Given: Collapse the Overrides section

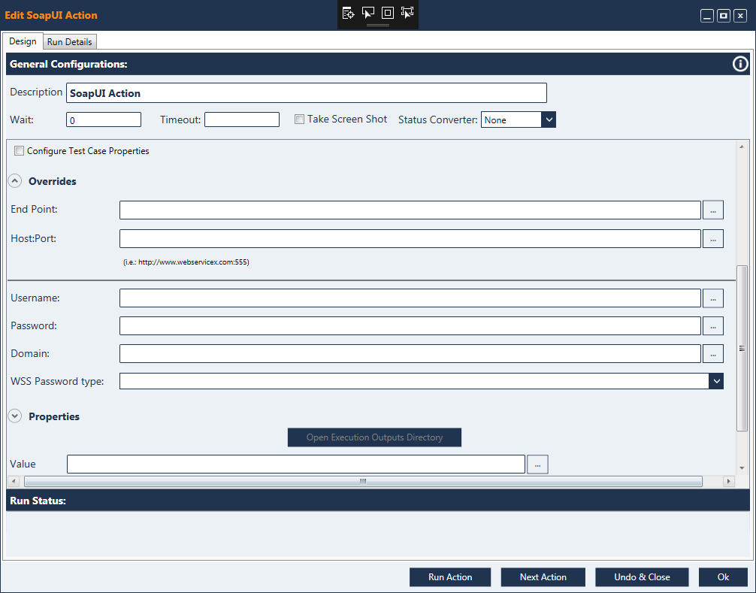Looking at the screenshot, I should tap(15, 181).
